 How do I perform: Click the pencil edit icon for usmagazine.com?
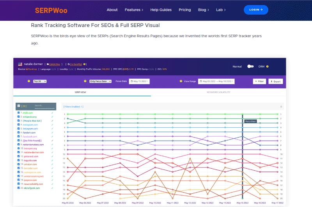point(52,172)
